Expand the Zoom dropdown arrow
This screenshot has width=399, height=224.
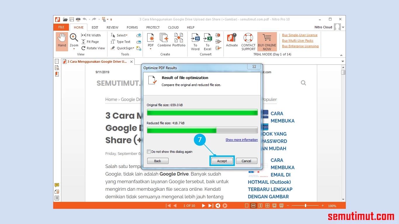click(74, 49)
